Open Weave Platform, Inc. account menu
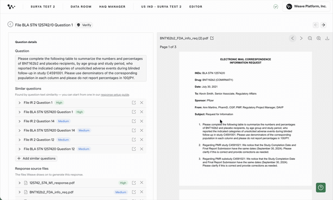Image resolution: width=333 pixels, height=200 pixels. [306, 6]
